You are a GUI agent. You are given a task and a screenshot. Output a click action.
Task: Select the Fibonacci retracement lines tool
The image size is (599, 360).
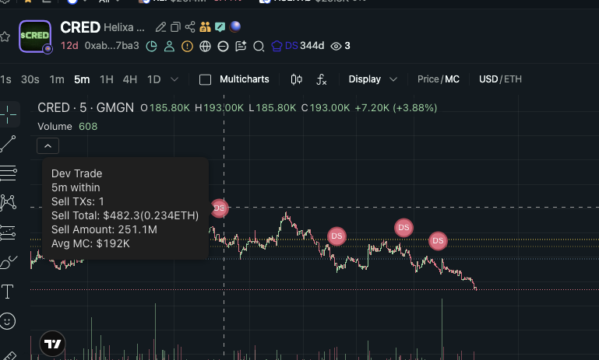coord(8,173)
